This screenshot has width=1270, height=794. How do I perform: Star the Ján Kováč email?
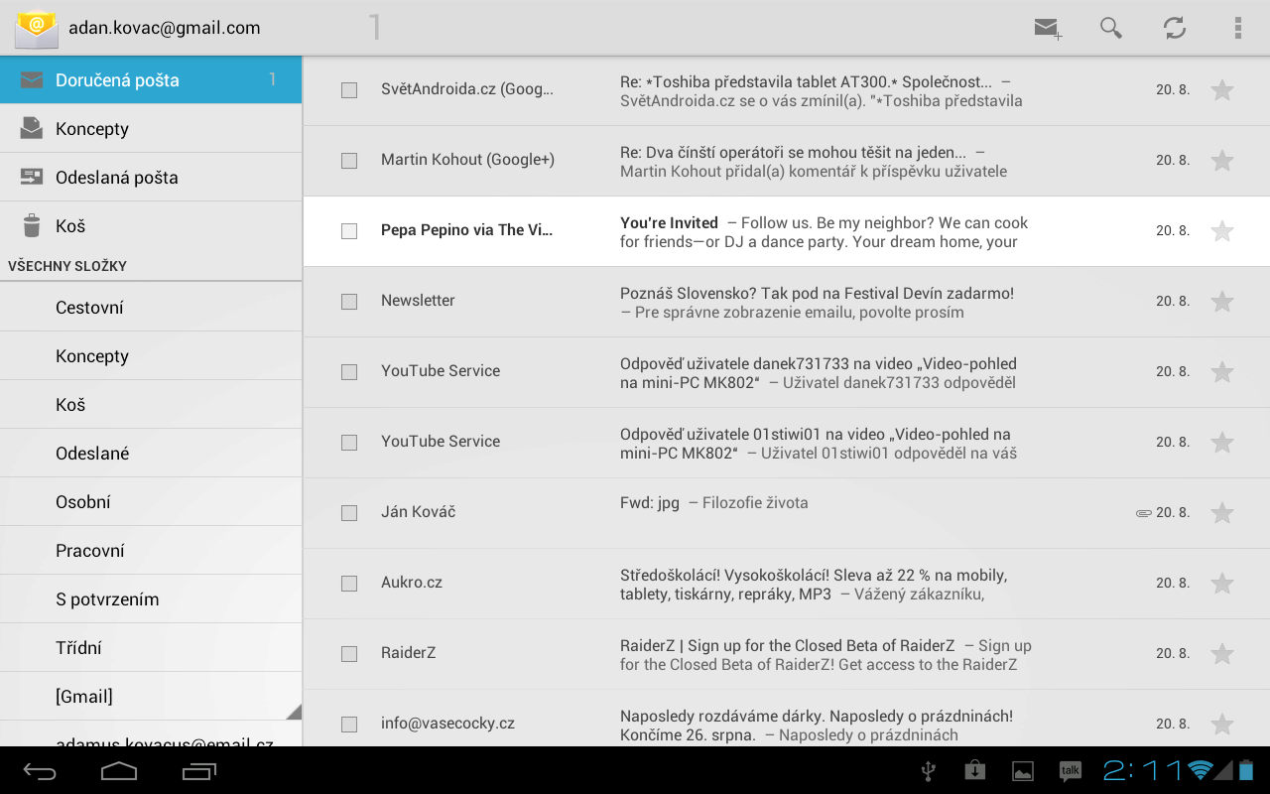coord(1222,513)
